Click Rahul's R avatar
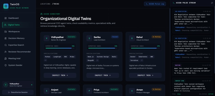Viewport: 215px width, 96px height. point(132,38)
